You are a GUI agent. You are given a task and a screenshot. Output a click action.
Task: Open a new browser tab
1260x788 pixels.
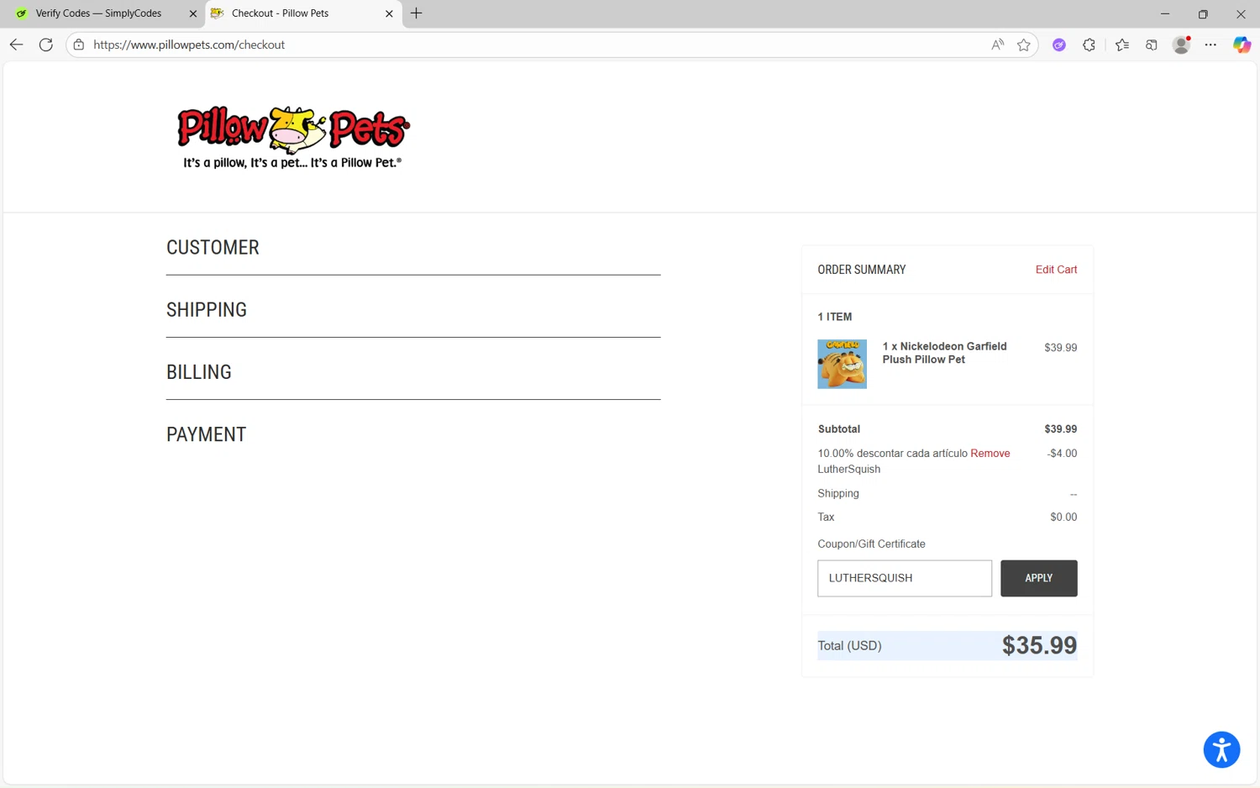(x=416, y=13)
